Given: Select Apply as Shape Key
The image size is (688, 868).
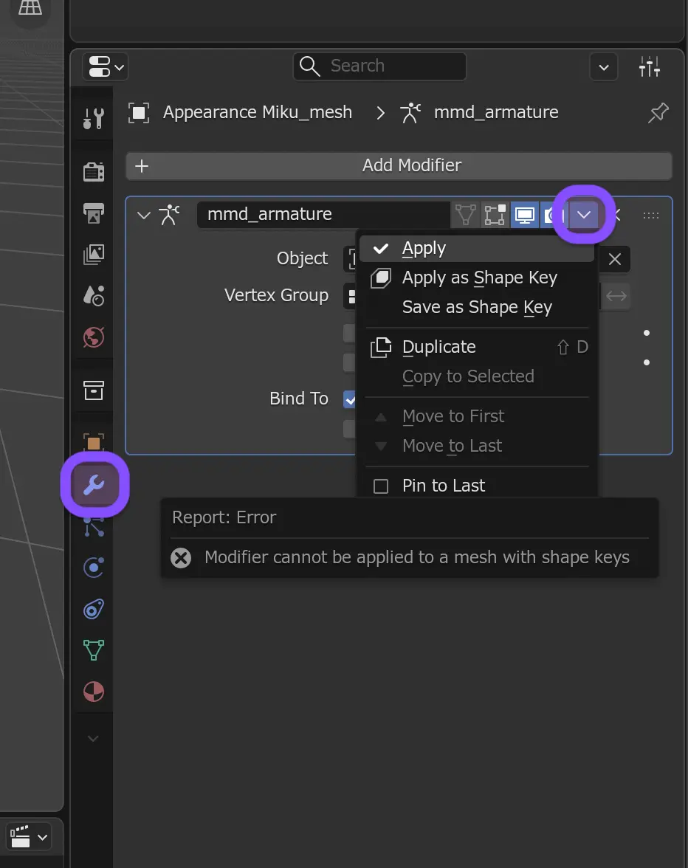Looking at the screenshot, I should click(477, 278).
